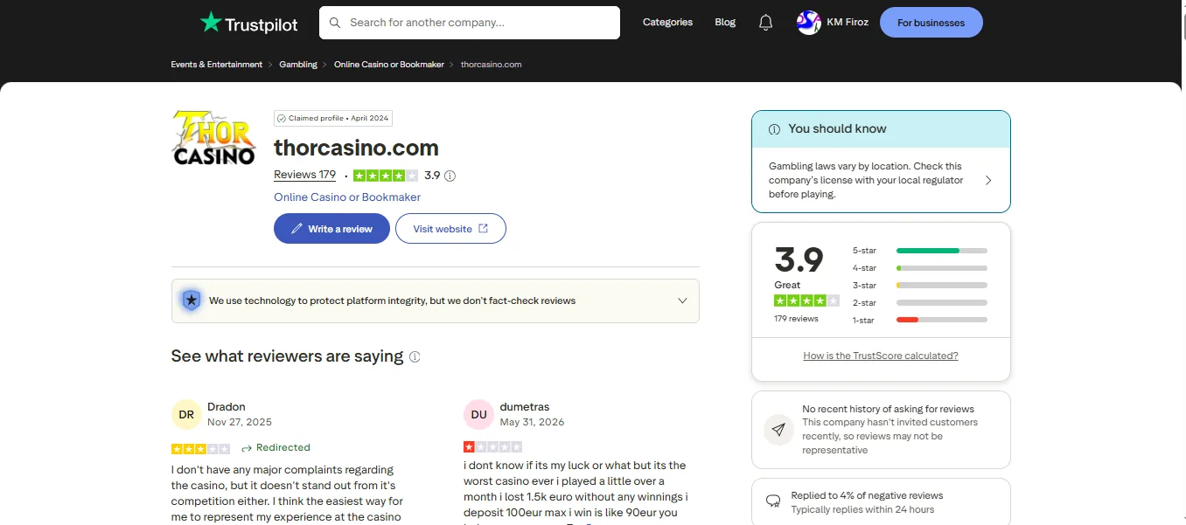
Task: Filter reviews by 1-star
Action: click(x=920, y=321)
